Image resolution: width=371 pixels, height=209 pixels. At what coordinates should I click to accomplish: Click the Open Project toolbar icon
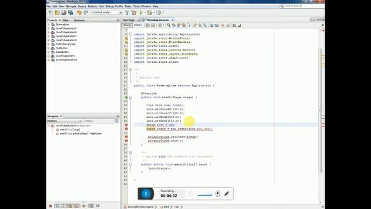[64, 13]
